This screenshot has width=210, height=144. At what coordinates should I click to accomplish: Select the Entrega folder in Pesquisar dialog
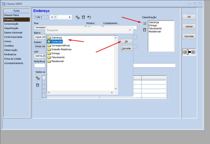pos(54,53)
